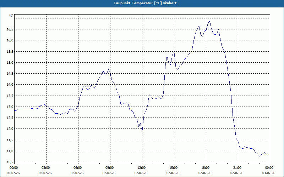Image resolution: width=284 pixels, height=177 pixels.
Task: Click the 10,5 y-axis label
Action: pos(10,162)
